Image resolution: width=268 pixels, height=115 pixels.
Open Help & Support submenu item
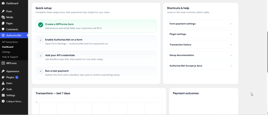tap(10, 57)
